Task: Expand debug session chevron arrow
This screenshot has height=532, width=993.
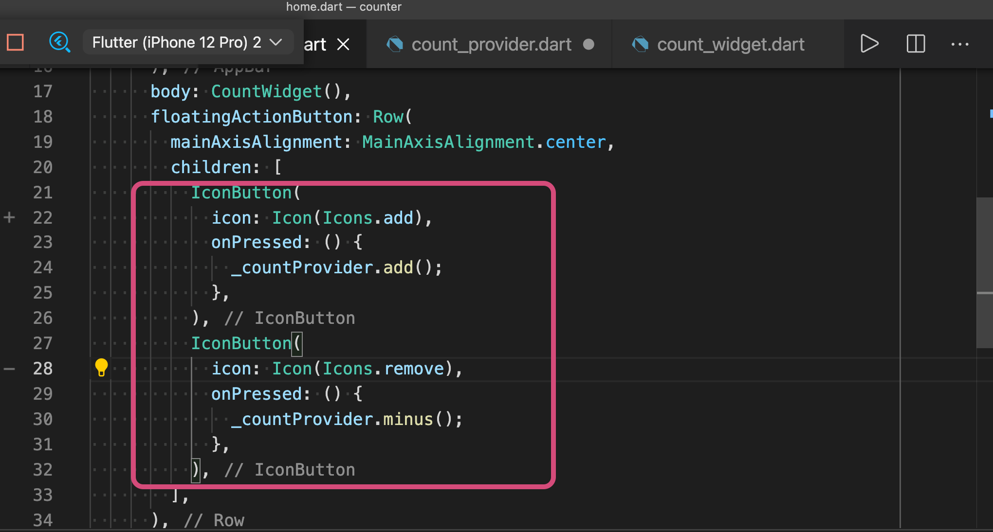Action: (276, 43)
